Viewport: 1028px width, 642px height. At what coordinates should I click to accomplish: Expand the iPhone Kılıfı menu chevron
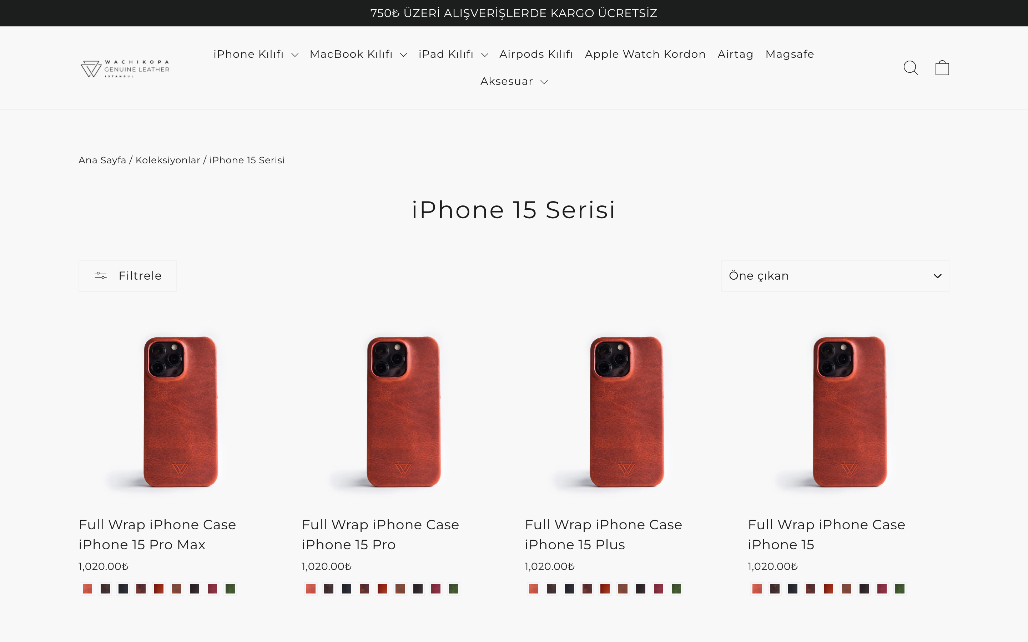295,55
